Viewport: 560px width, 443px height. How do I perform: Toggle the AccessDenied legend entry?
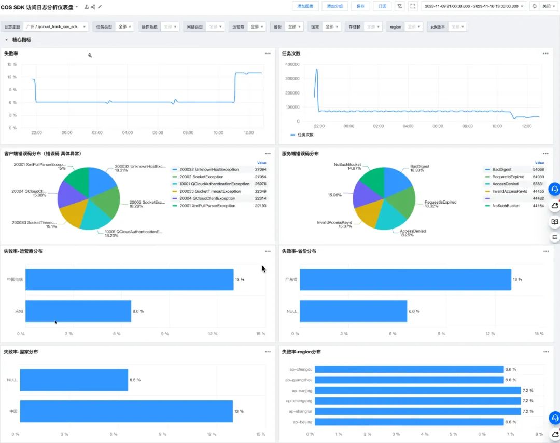tap(502, 184)
